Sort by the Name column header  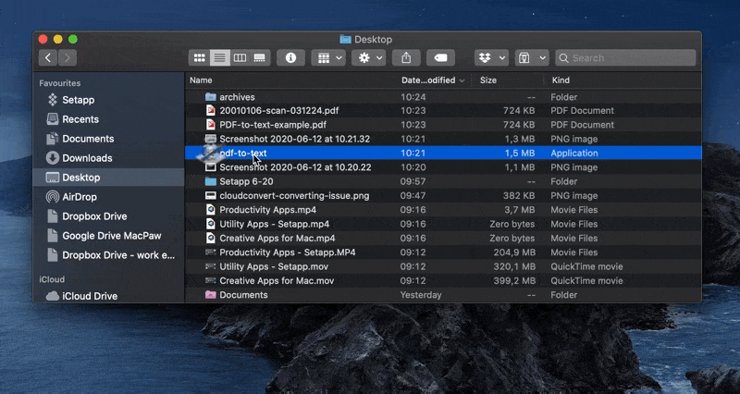(x=201, y=80)
